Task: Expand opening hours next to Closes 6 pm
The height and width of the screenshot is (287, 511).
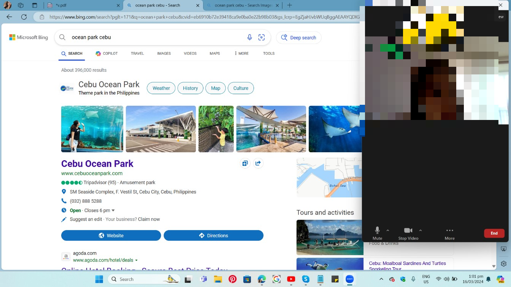Action: click(x=113, y=210)
